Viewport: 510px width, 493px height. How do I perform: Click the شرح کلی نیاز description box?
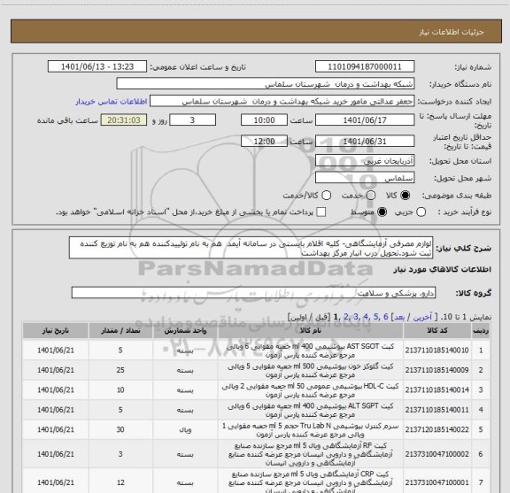point(251,248)
